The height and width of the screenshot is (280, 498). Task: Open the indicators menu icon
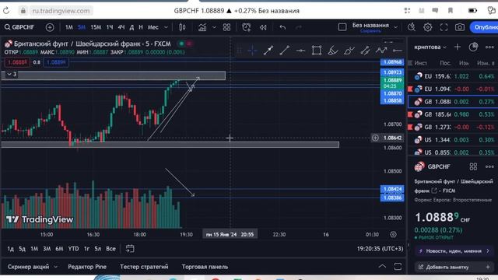click(202, 28)
